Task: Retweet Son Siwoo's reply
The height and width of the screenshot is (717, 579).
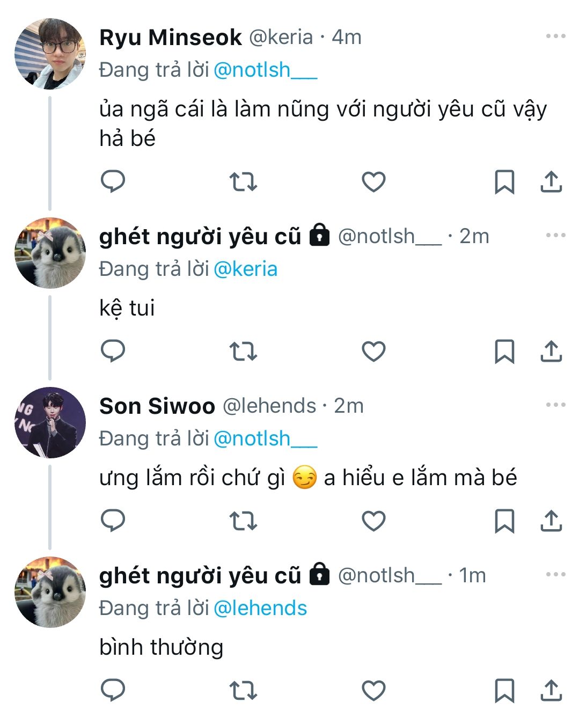Action: (x=243, y=521)
